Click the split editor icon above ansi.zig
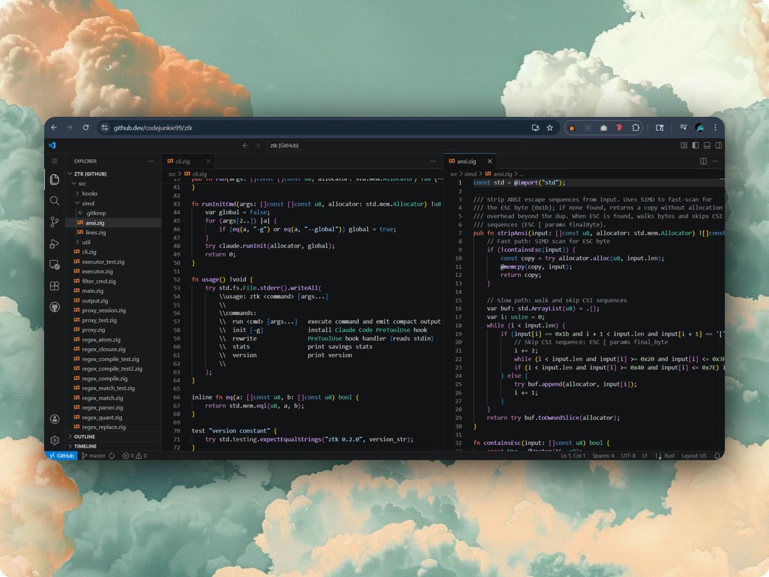This screenshot has width=769, height=577. tap(703, 161)
